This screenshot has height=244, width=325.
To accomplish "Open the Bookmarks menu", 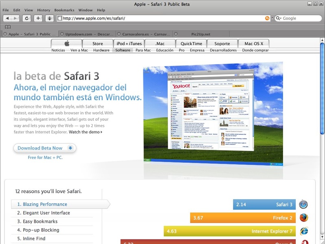I will (x=64, y=10).
